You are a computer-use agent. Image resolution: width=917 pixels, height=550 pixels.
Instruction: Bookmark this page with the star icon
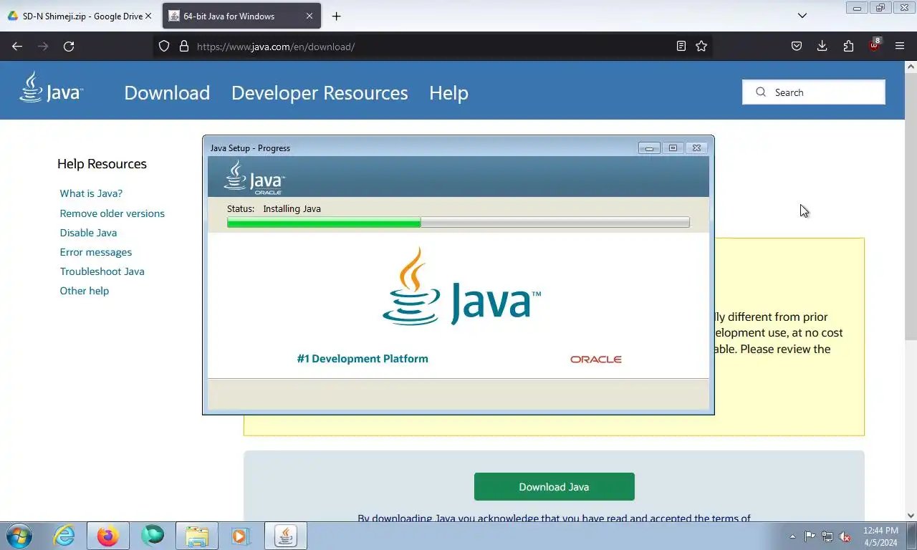point(701,46)
